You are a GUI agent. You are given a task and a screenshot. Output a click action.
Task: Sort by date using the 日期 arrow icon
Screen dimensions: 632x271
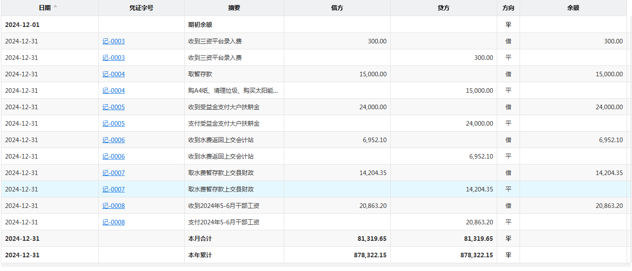click(x=55, y=7)
